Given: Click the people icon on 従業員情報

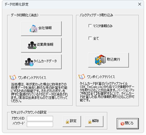Looking at the screenshot, I should click(x=32, y=45).
